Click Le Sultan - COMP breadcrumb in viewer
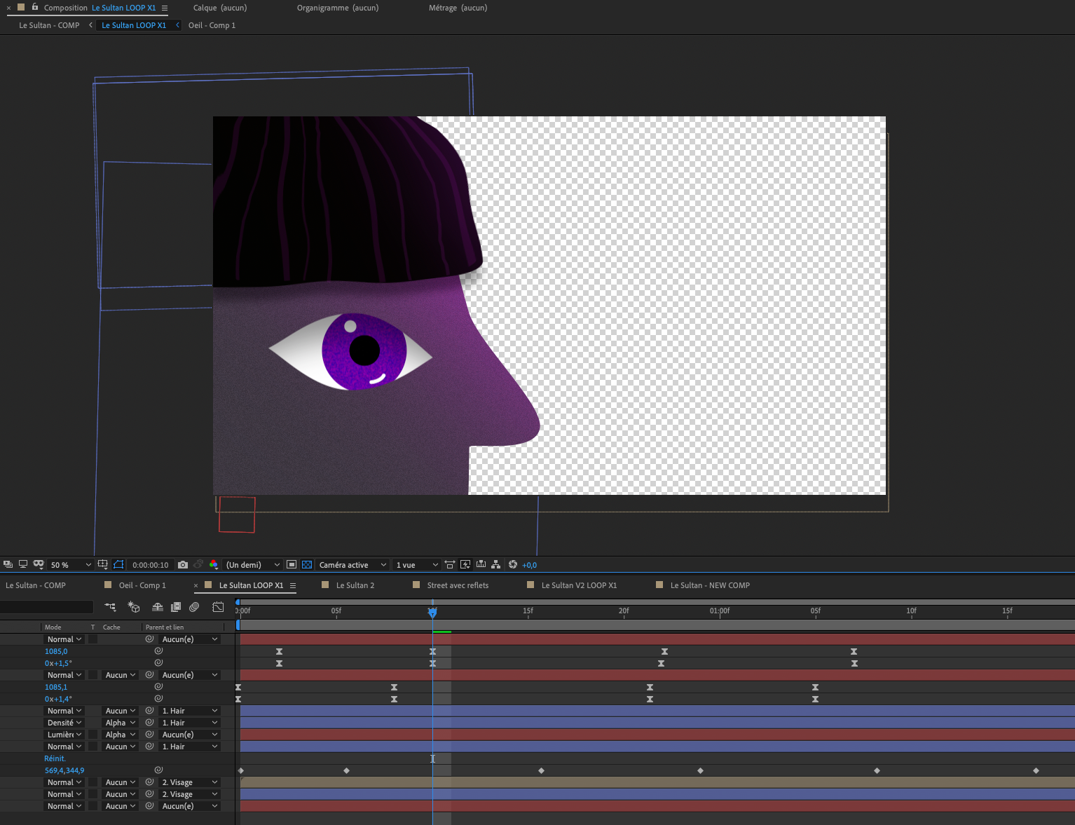This screenshot has width=1075, height=825. pos(49,25)
